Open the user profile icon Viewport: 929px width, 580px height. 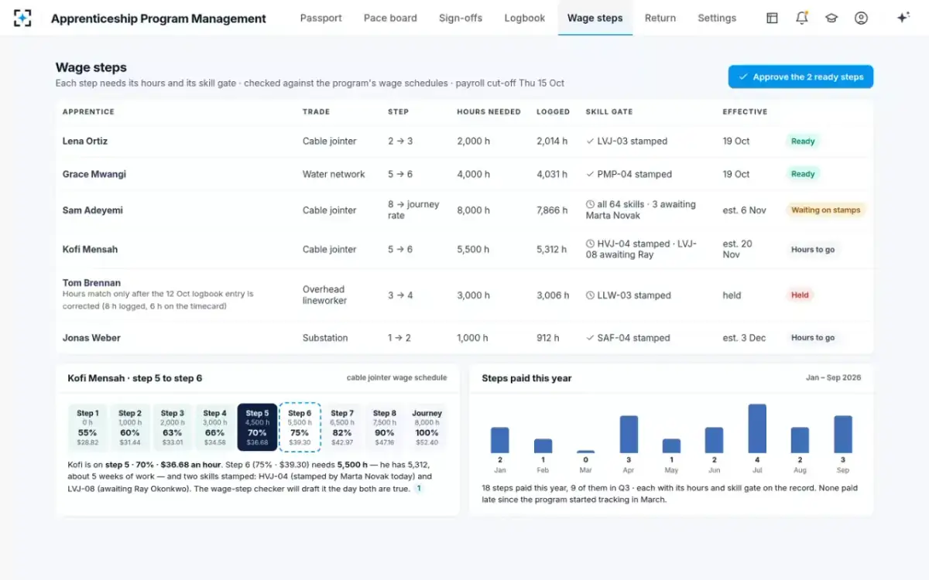tap(861, 18)
